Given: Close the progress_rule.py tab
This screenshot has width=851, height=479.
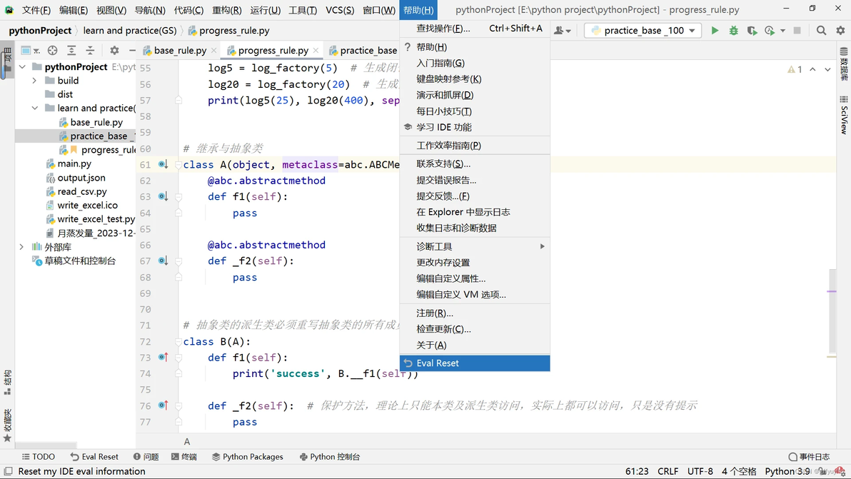Looking at the screenshot, I should point(316,51).
